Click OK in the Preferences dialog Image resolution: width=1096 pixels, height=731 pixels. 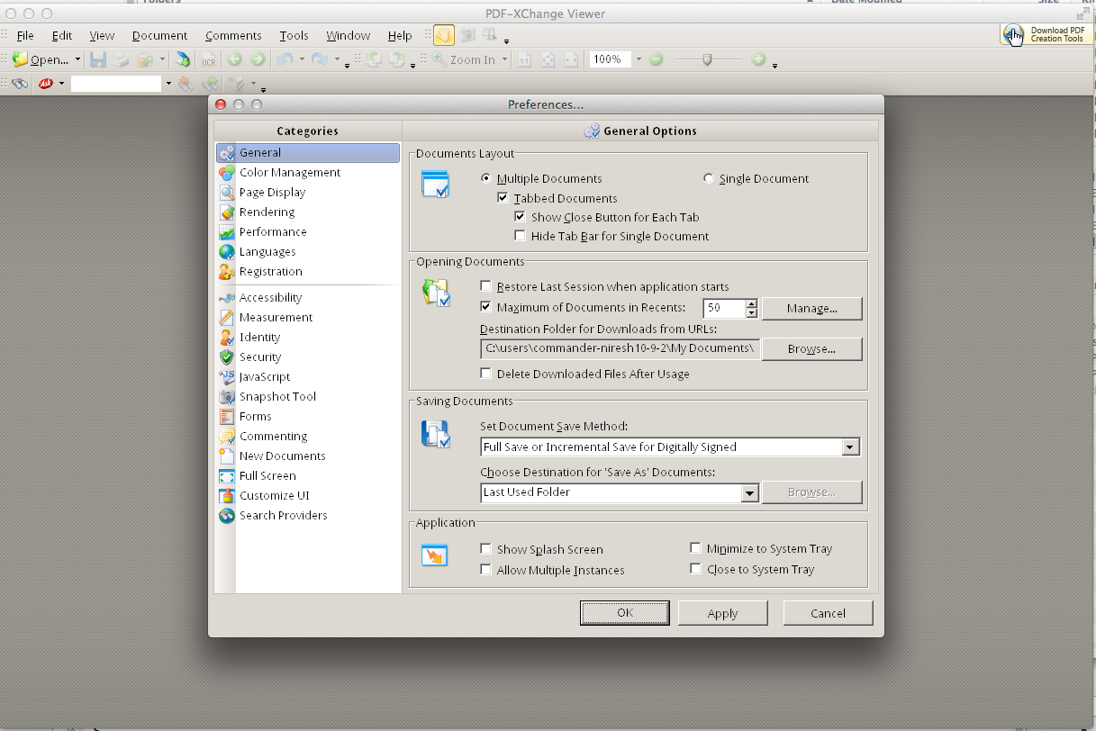pos(625,613)
